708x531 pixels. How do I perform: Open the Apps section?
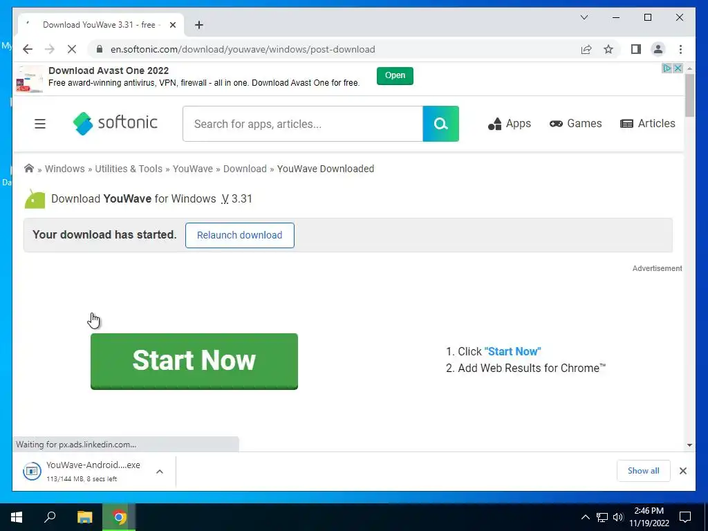[510, 124]
